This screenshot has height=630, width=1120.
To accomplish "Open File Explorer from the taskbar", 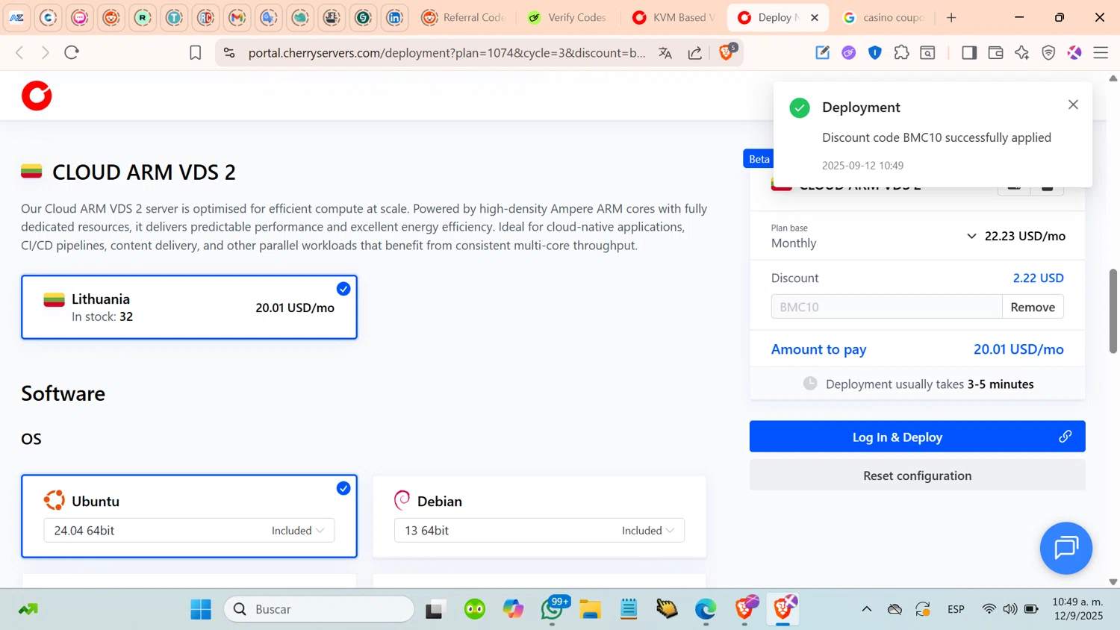I will 590,609.
